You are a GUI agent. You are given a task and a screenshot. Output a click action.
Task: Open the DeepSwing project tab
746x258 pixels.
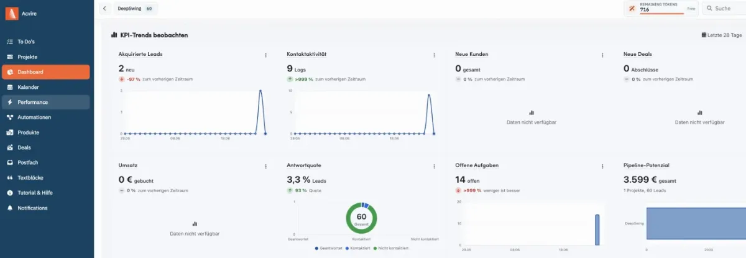click(135, 9)
